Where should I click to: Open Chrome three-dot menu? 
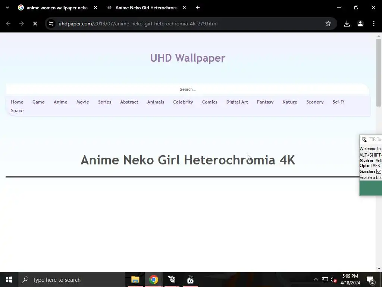374,24
